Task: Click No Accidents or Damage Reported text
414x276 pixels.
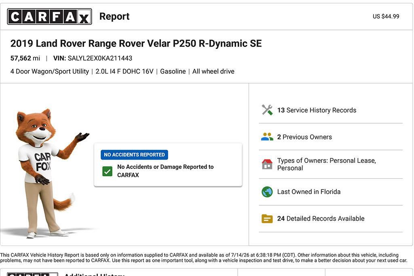Action: [165, 171]
